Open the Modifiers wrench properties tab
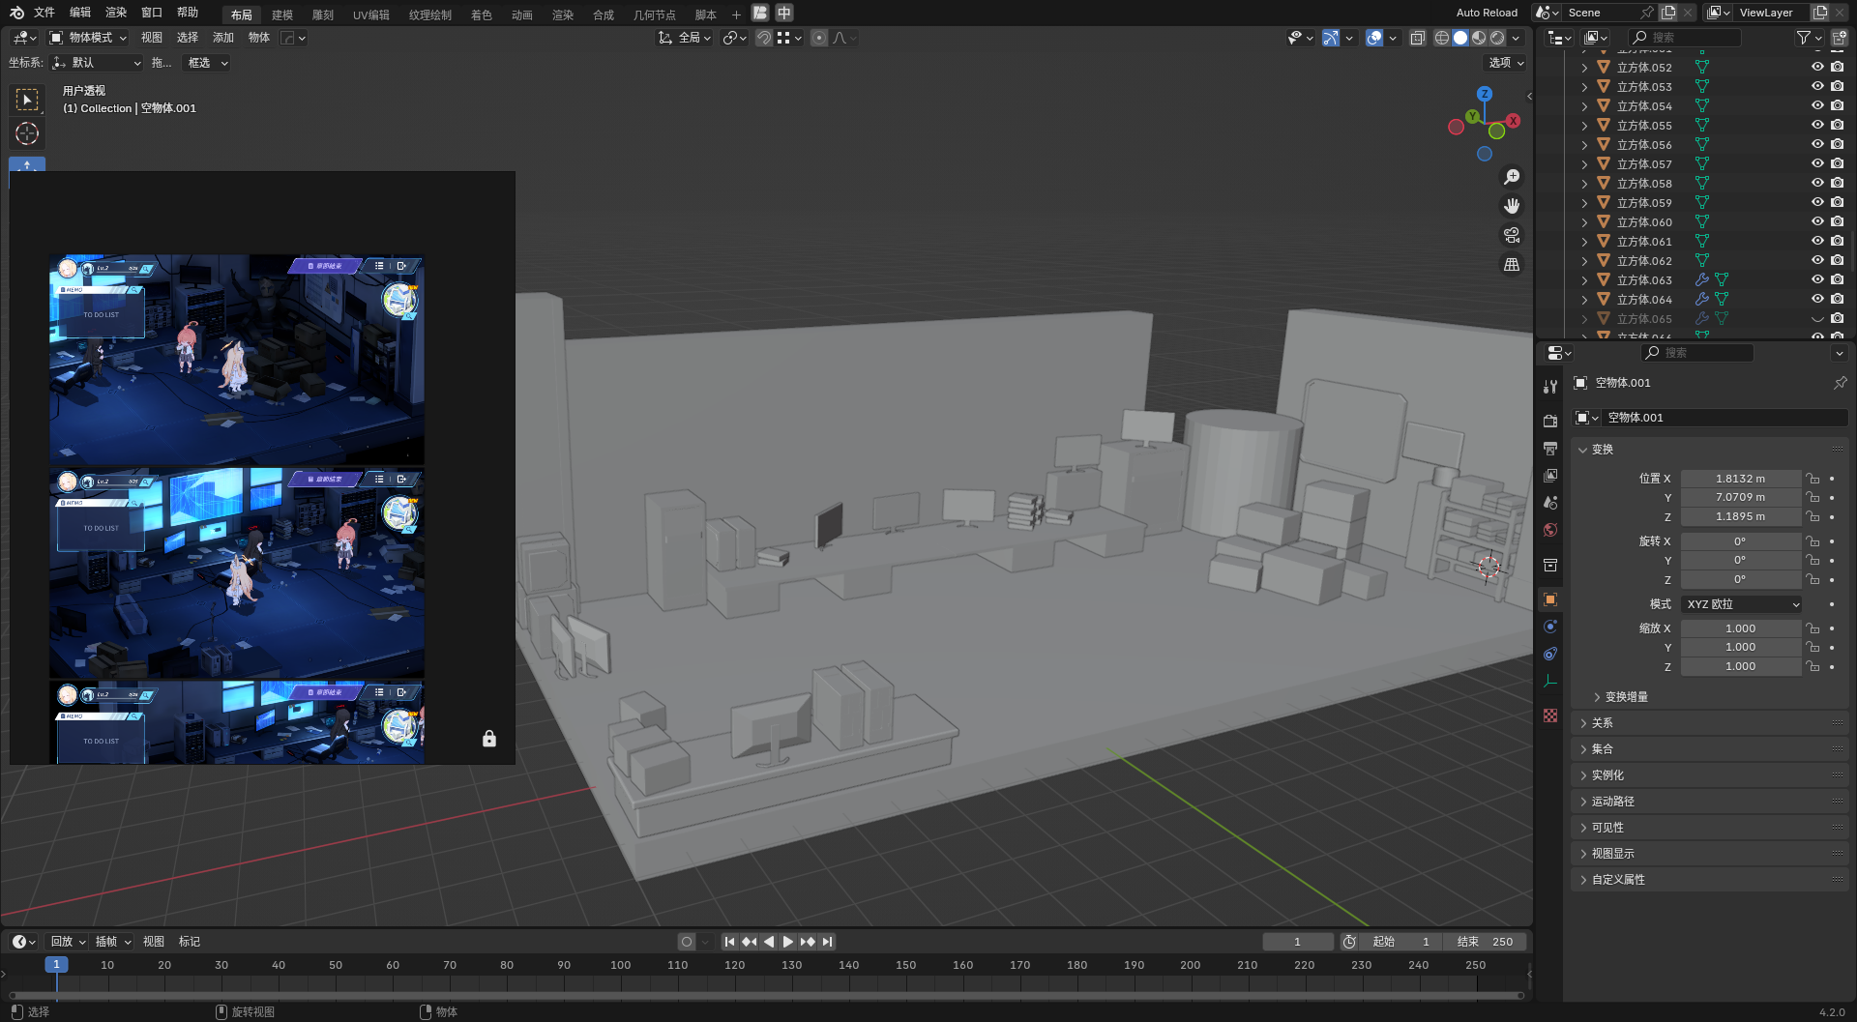 [x=1550, y=387]
